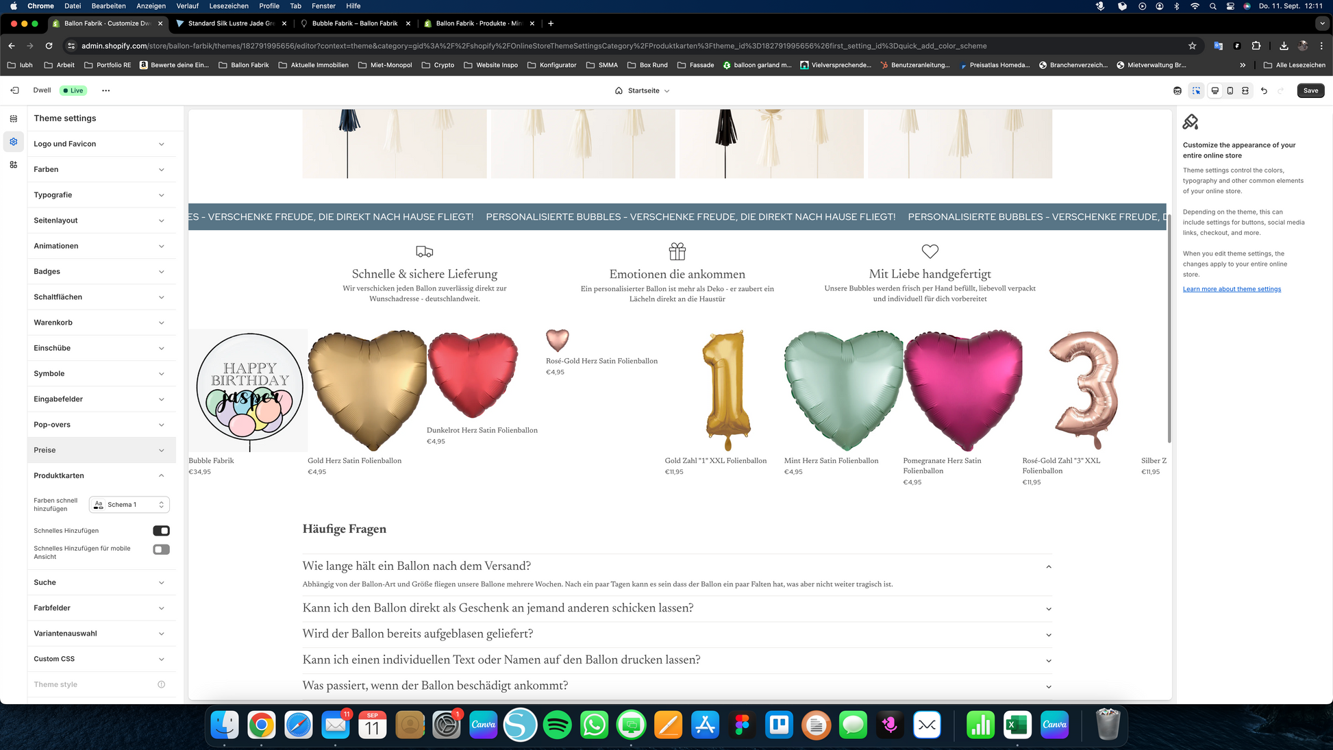Open the Schema 1 color scheme dropdown
This screenshot has height=750, width=1333.
pos(129,505)
